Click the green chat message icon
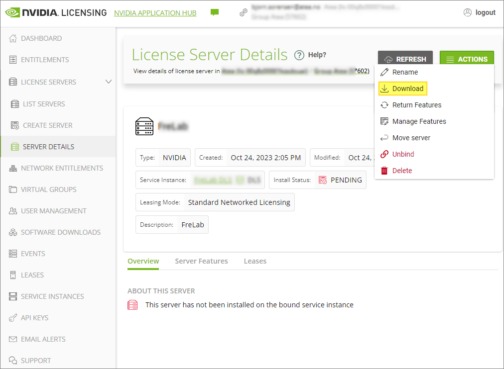504x369 pixels. coord(215,12)
